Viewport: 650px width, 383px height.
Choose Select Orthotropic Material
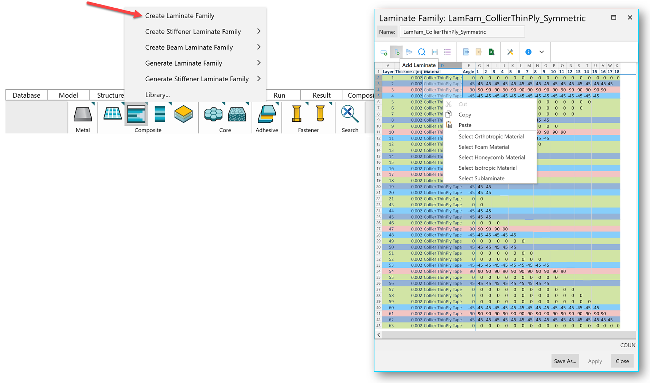[x=491, y=137]
